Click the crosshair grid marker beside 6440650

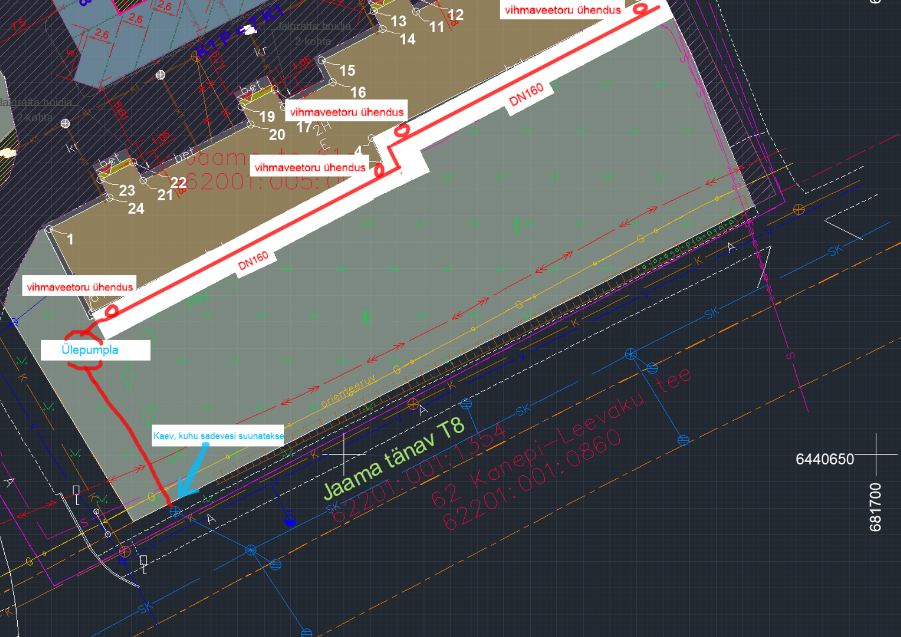click(876, 455)
